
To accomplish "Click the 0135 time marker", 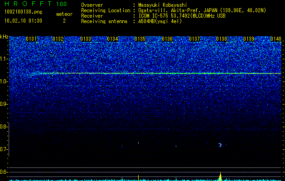I will [140, 39].
